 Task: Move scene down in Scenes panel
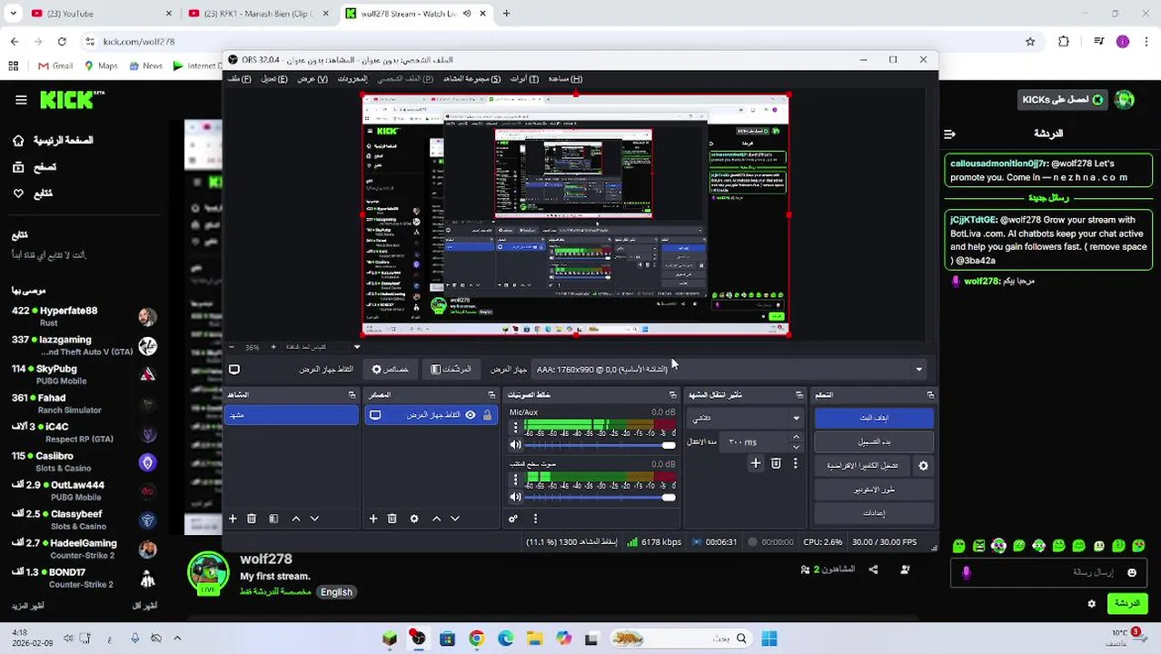tap(314, 519)
